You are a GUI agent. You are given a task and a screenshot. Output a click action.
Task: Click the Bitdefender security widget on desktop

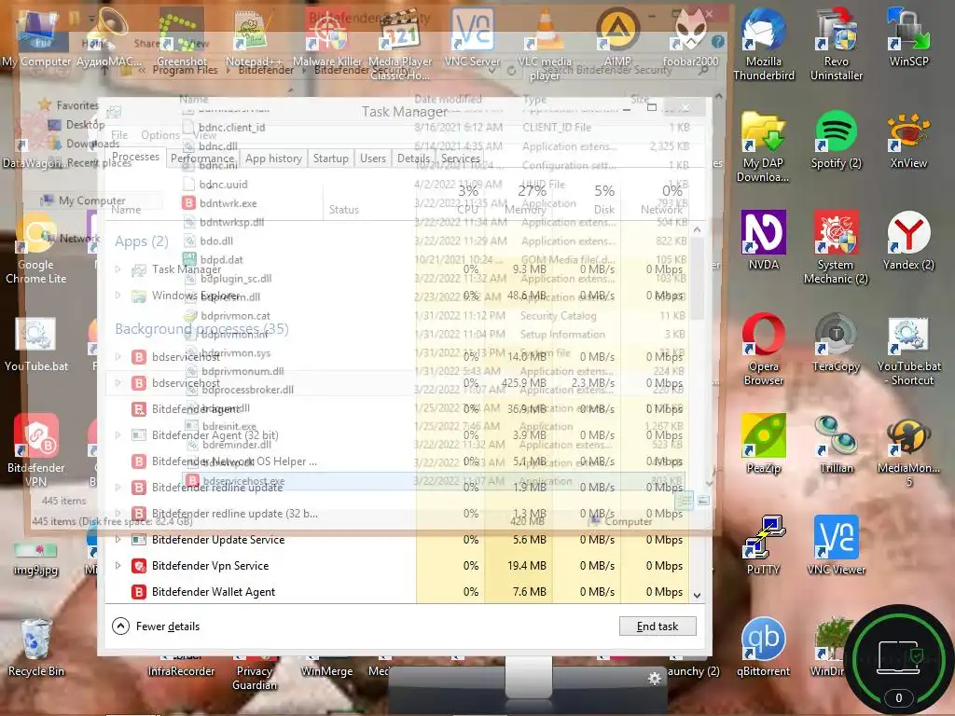(898, 659)
